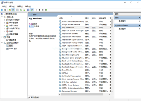
Task: Open the 文件(F) menu
Action: pyautogui.click(x=4, y=6)
